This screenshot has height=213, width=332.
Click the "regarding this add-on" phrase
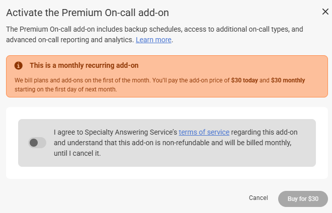tap(264, 132)
